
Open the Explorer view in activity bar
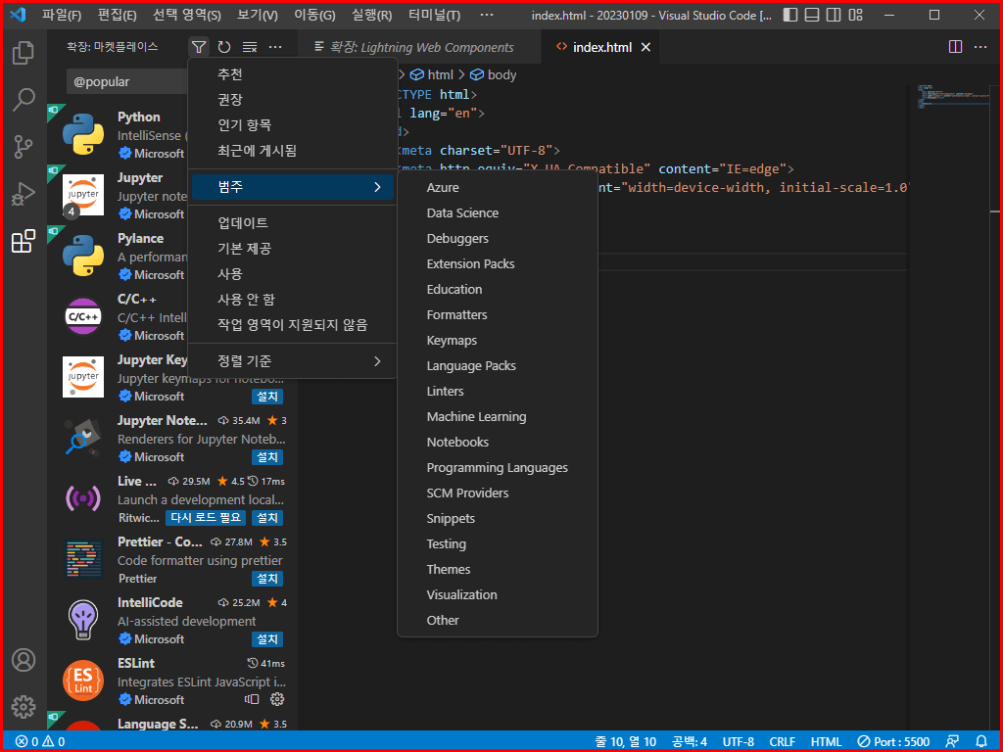pos(24,53)
